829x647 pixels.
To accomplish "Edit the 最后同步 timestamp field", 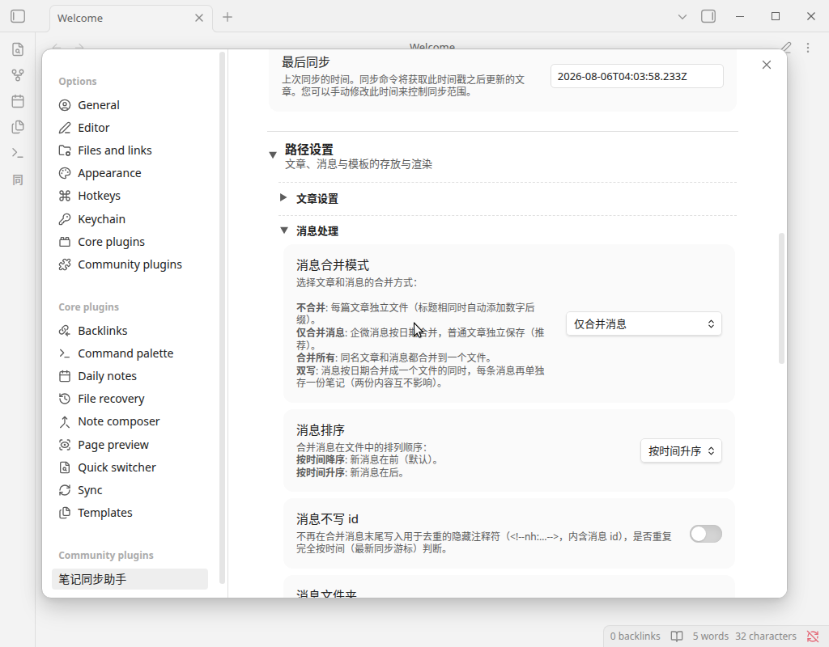I will click(x=636, y=76).
